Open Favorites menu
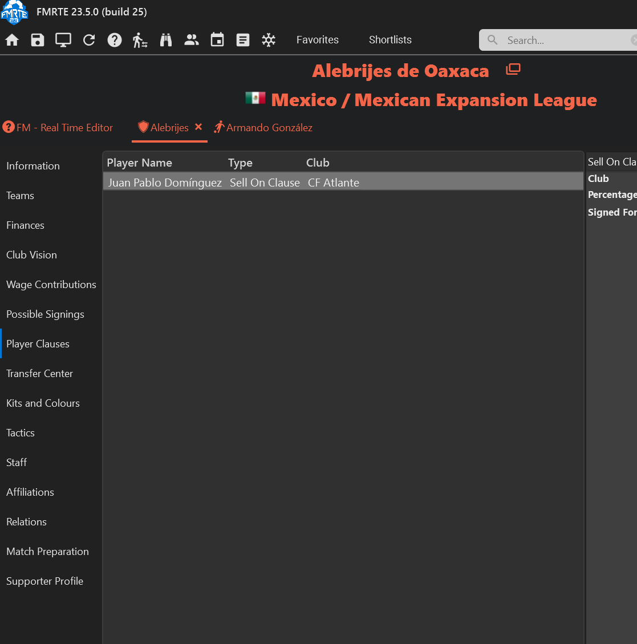637x644 pixels. (x=318, y=40)
